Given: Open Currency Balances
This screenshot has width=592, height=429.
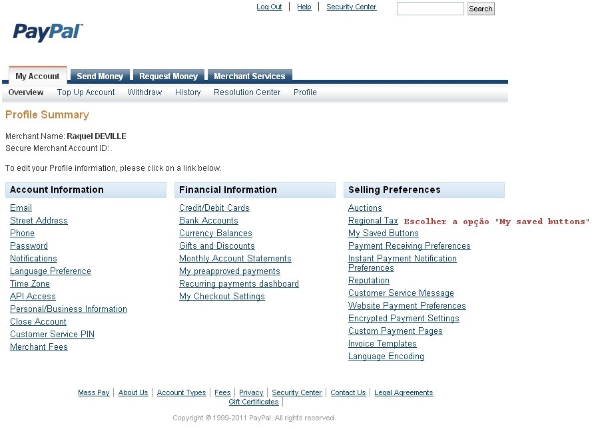Looking at the screenshot, I should click(216, 233).
